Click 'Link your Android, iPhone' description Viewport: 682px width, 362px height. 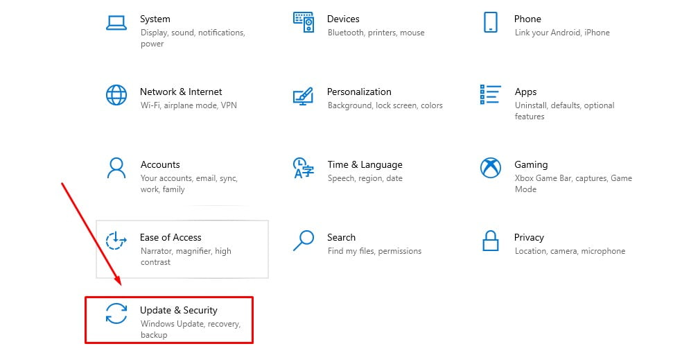(x=562, y=33)
